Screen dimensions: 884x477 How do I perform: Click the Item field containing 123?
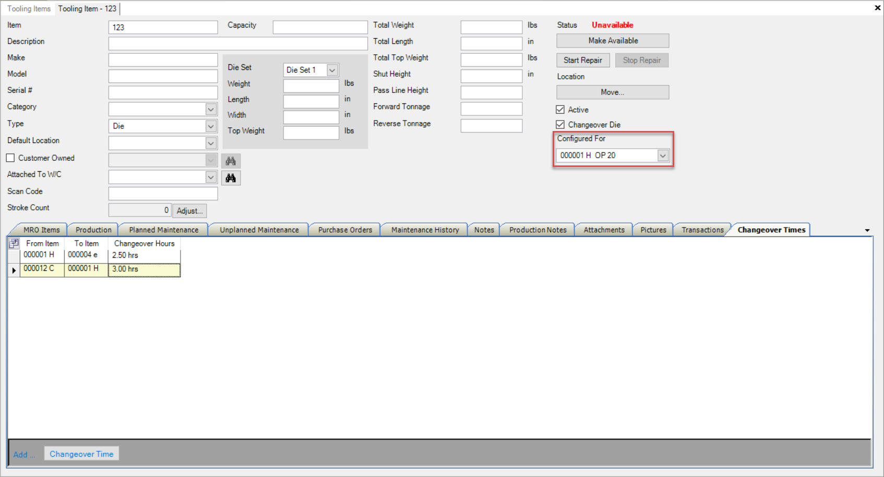163,27
